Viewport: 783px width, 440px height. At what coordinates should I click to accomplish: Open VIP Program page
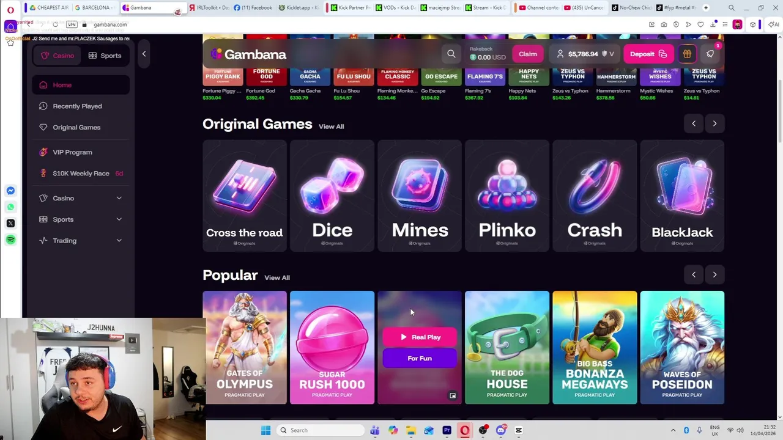pos(81,152)
